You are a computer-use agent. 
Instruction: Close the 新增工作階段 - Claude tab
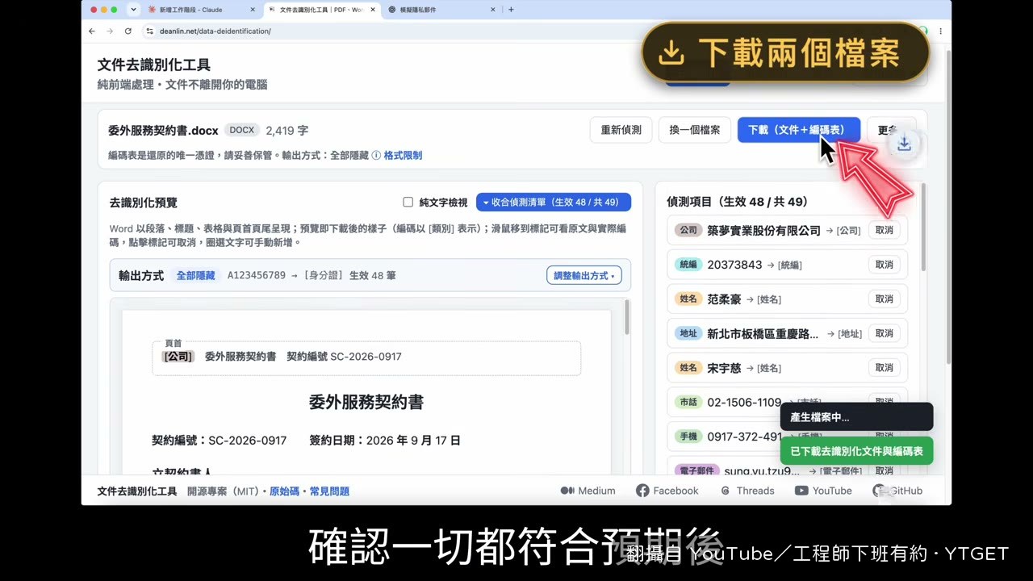(253, 10)
